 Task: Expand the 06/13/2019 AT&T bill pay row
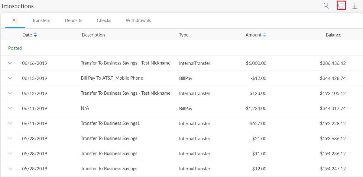tap(10, 78)
